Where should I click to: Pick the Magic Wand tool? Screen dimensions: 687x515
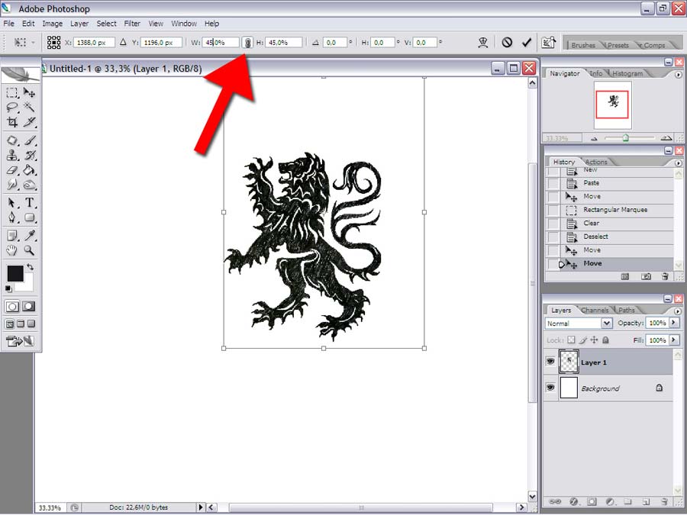click(x=29, y=108)
